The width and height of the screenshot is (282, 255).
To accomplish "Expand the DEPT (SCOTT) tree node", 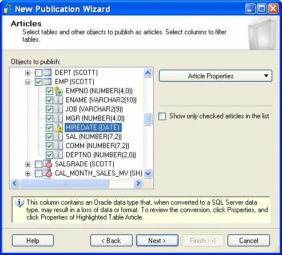I will coord(27,73).
